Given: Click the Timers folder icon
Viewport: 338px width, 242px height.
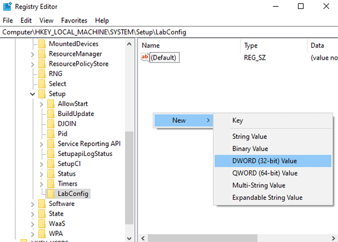Looking at the screenshot, I should (51, 183).
